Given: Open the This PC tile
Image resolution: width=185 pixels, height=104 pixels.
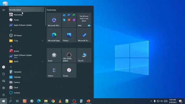Looking at the screenshot, I should coord(84,55).
